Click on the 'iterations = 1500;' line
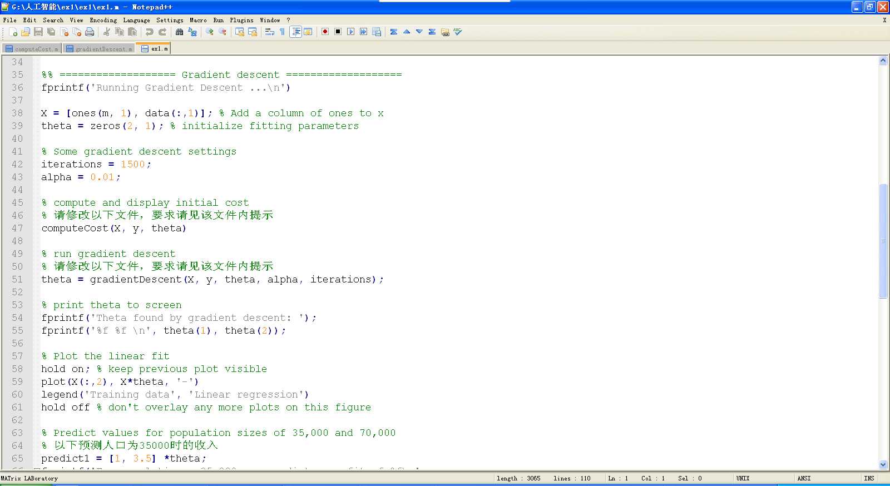The height and width of the screenshot is (486, 890). (96, 164)
